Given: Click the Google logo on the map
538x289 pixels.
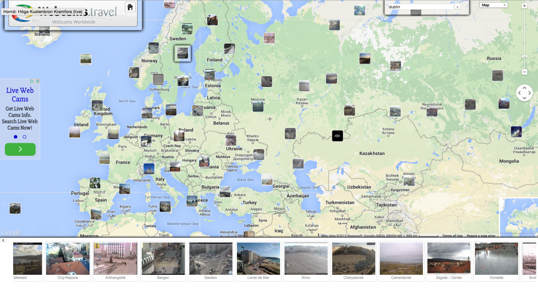Looking at the screenshot, I should pyautogui.click(x=12, y=232).
